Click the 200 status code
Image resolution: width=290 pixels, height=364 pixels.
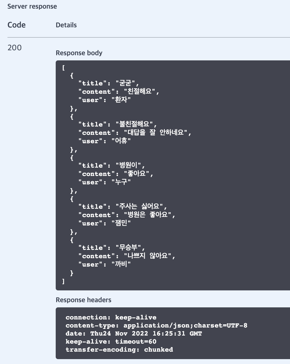tap(14, 47)
